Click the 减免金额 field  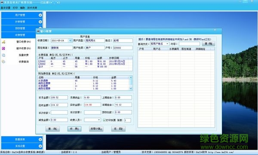pos(59,120)
